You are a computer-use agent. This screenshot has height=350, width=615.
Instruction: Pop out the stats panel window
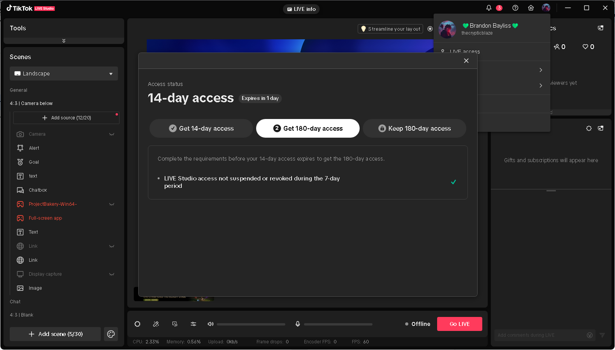[x=601, y=28]
